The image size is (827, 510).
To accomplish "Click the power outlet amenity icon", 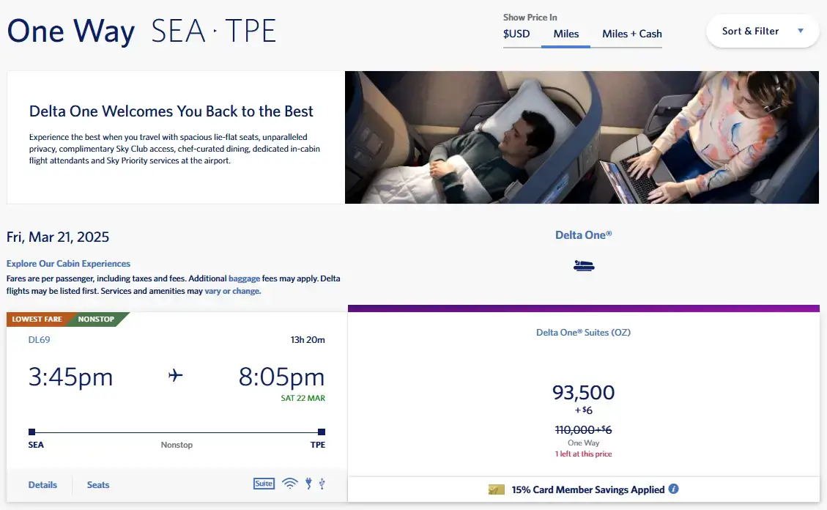I will pyautogui.click(x=309, y=484).
